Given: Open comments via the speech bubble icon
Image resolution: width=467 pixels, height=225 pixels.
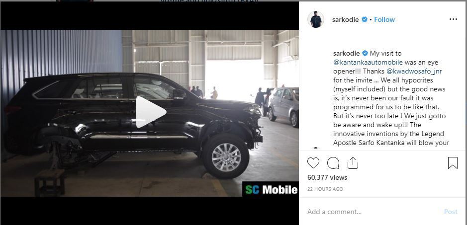Looking at the screenshot, I should tap(333, 163).
